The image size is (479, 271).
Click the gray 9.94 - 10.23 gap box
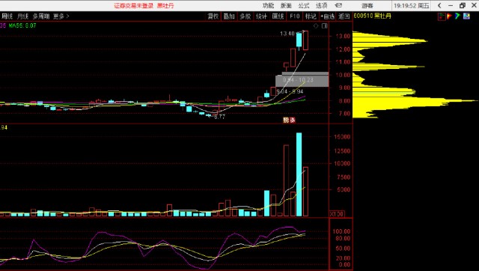[302, 79]
